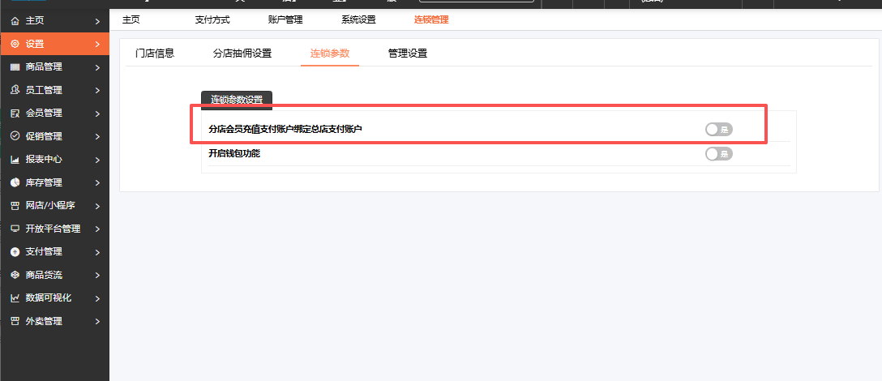Switch to the 门店信息 tab

tap(155, 54)
